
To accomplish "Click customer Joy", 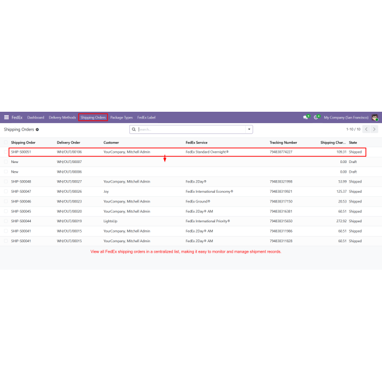I will point(106,192).
